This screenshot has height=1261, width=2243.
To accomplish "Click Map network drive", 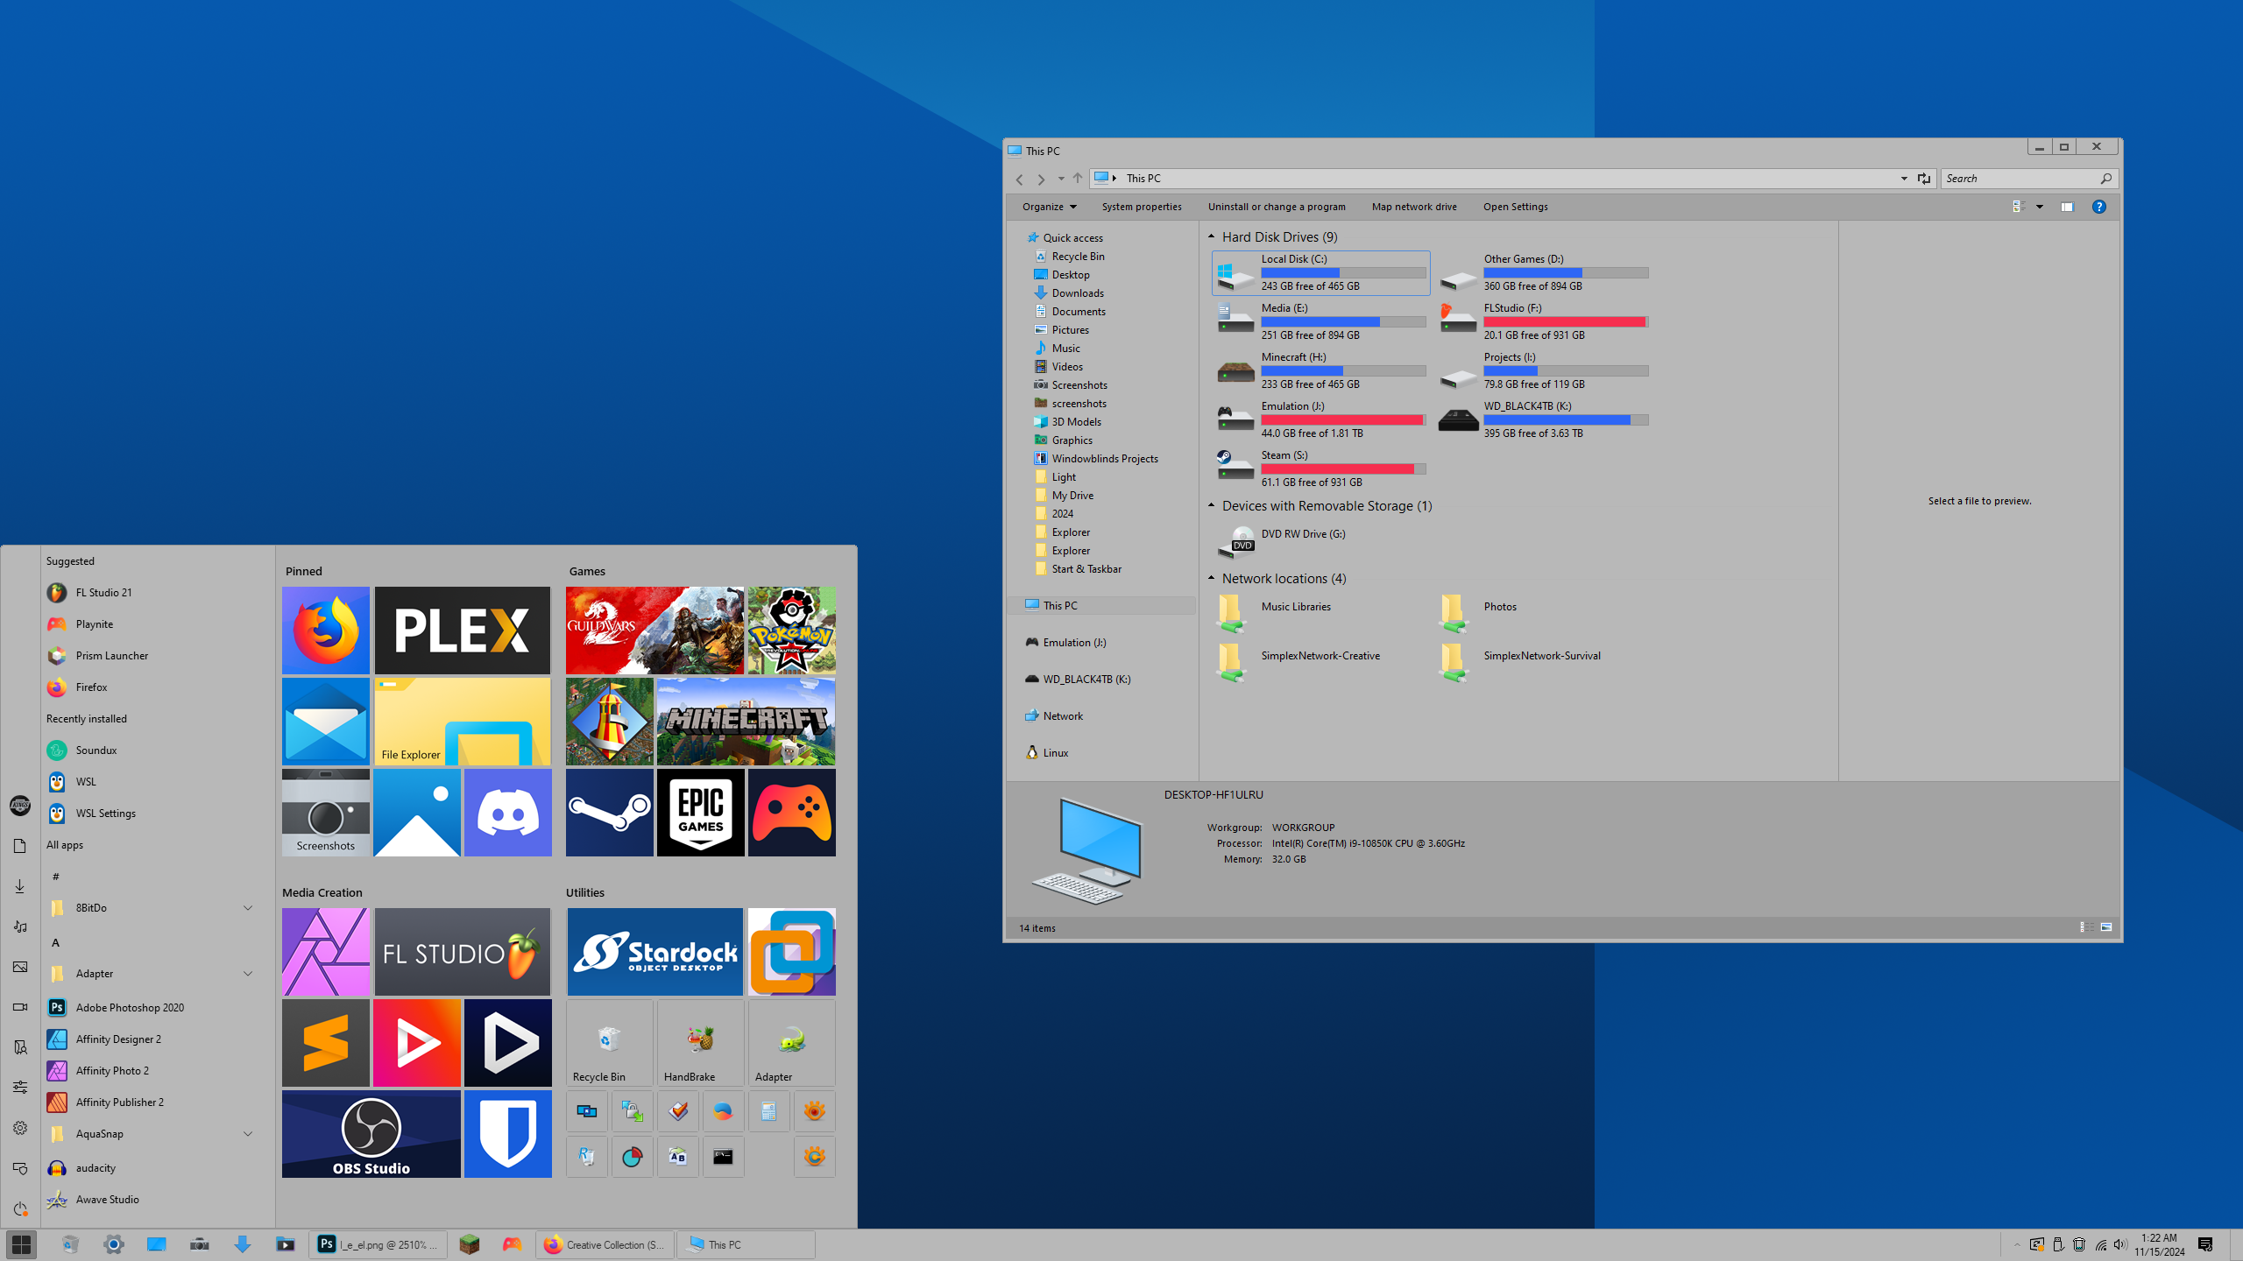I will coord(1414,207).
